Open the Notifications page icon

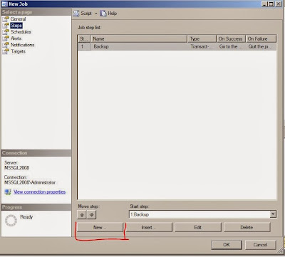click(x=6, y=45)
